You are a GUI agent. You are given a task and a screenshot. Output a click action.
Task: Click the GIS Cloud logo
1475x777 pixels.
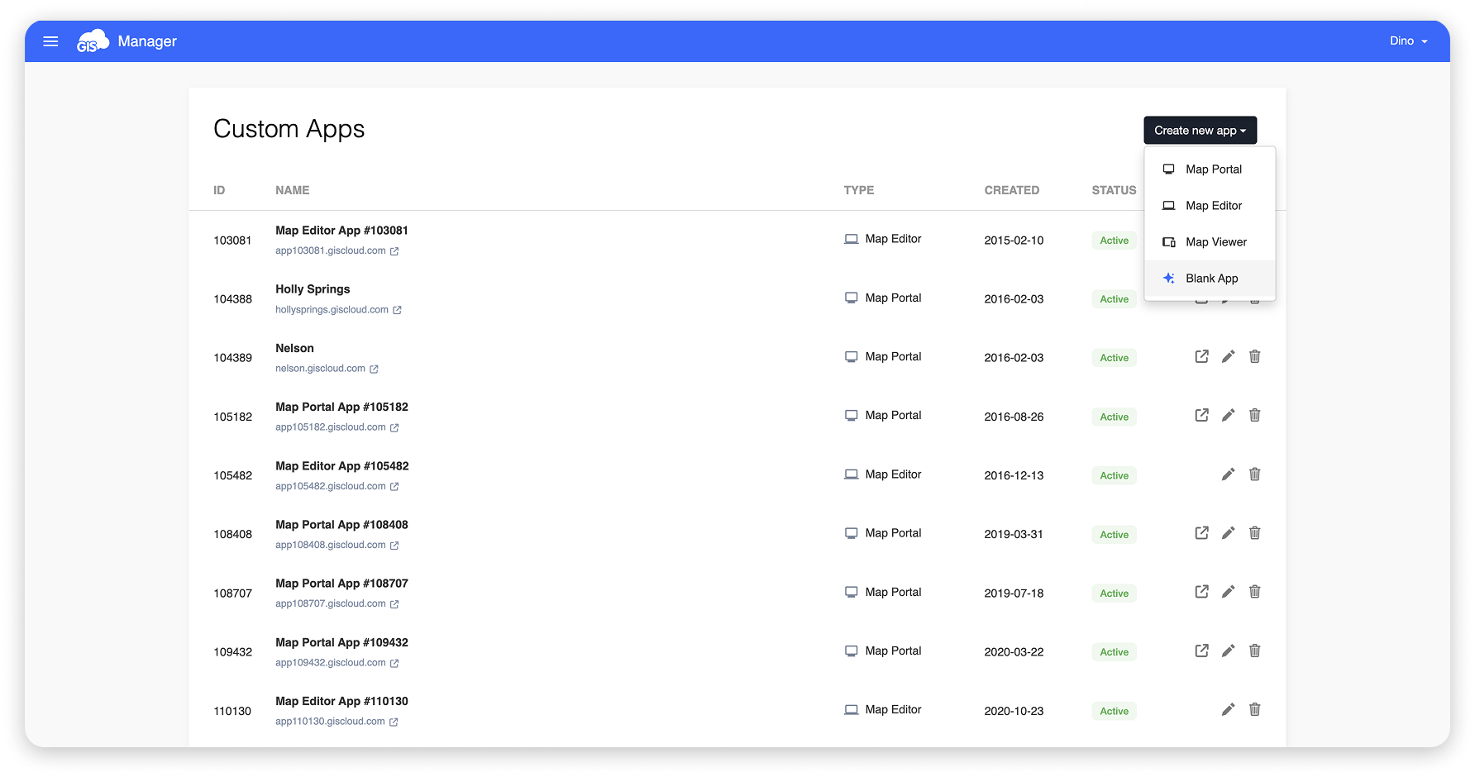pyautogui.click(x=93, y=41)
